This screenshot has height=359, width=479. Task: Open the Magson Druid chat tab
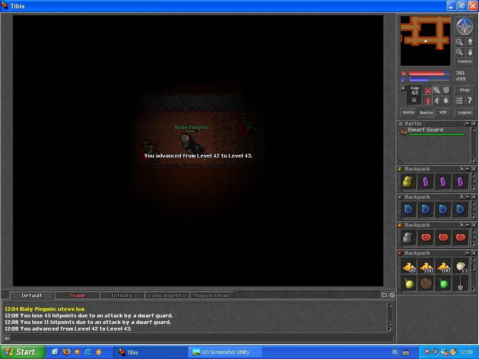click(x=211, y=295)
